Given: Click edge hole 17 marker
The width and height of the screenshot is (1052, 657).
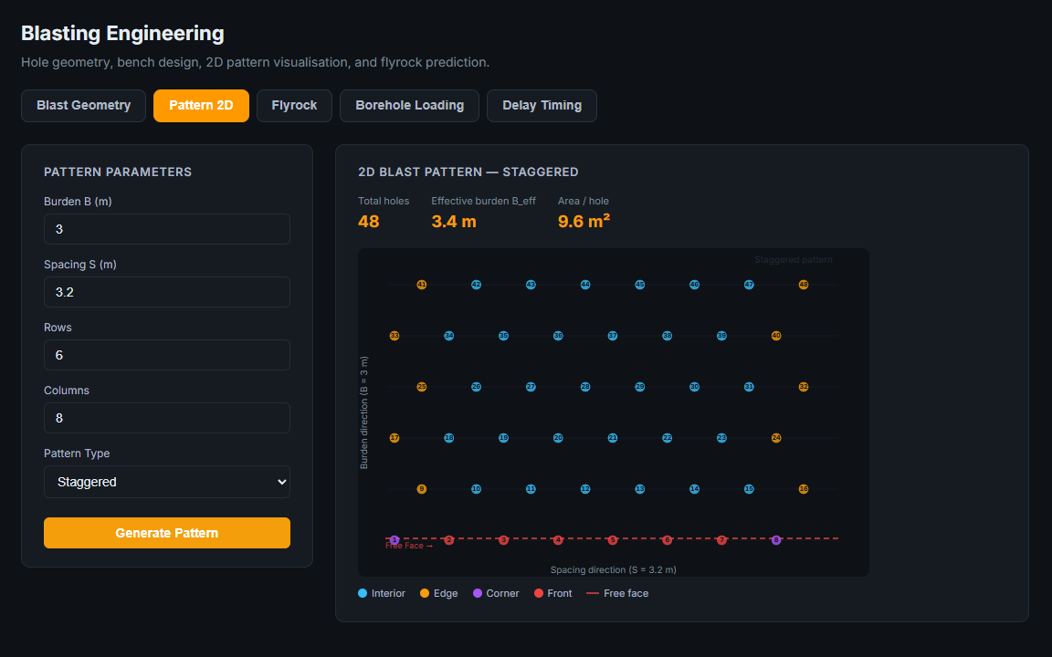Looking at the screenshot, I should [x=394, y=438].
